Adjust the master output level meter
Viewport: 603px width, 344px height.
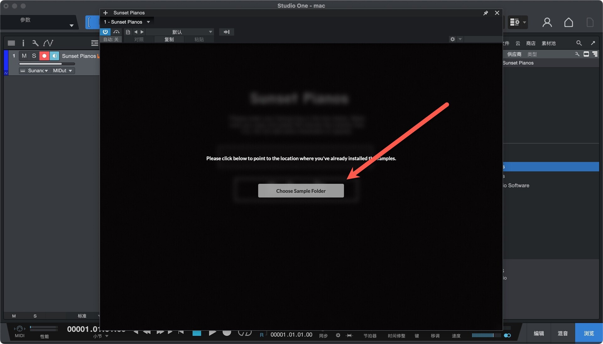486,335
